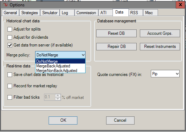This screenshot has width=186, height=132.
Task: Tick the Filter bad ticks checkbox
Action: pos(10,97)
